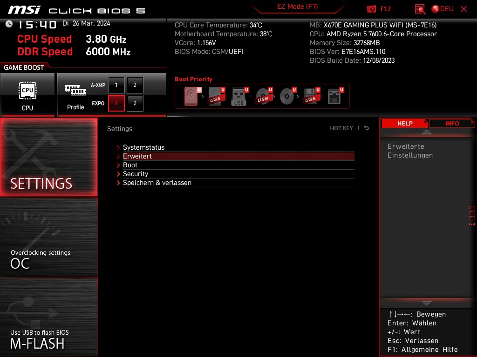Viewport: 477px width, 357px height.
Task: Open Speichern & verlassen
Action: point(157,183)
